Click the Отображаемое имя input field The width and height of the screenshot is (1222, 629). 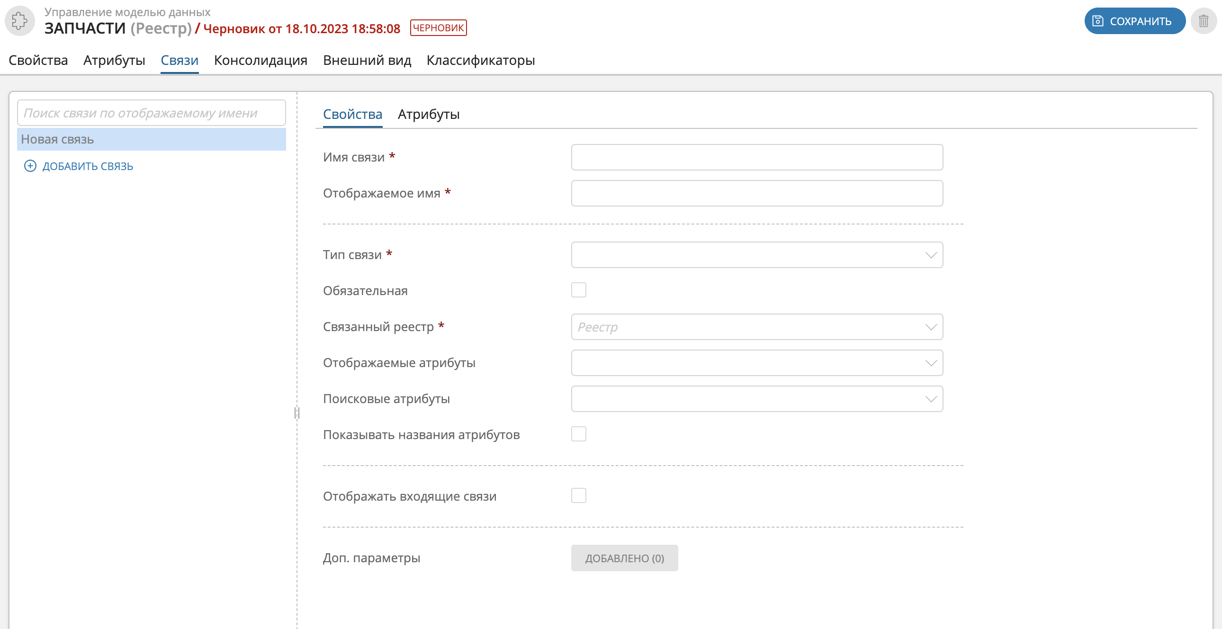[757, 193]
